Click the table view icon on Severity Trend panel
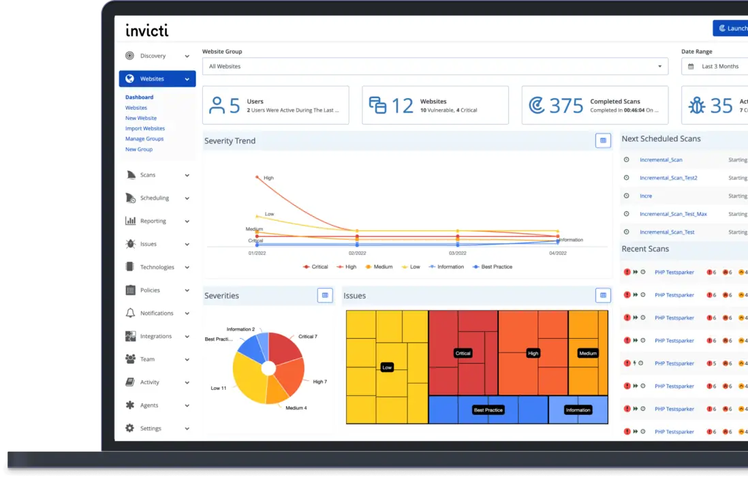The image size is (748, 477). coord(603,140)
